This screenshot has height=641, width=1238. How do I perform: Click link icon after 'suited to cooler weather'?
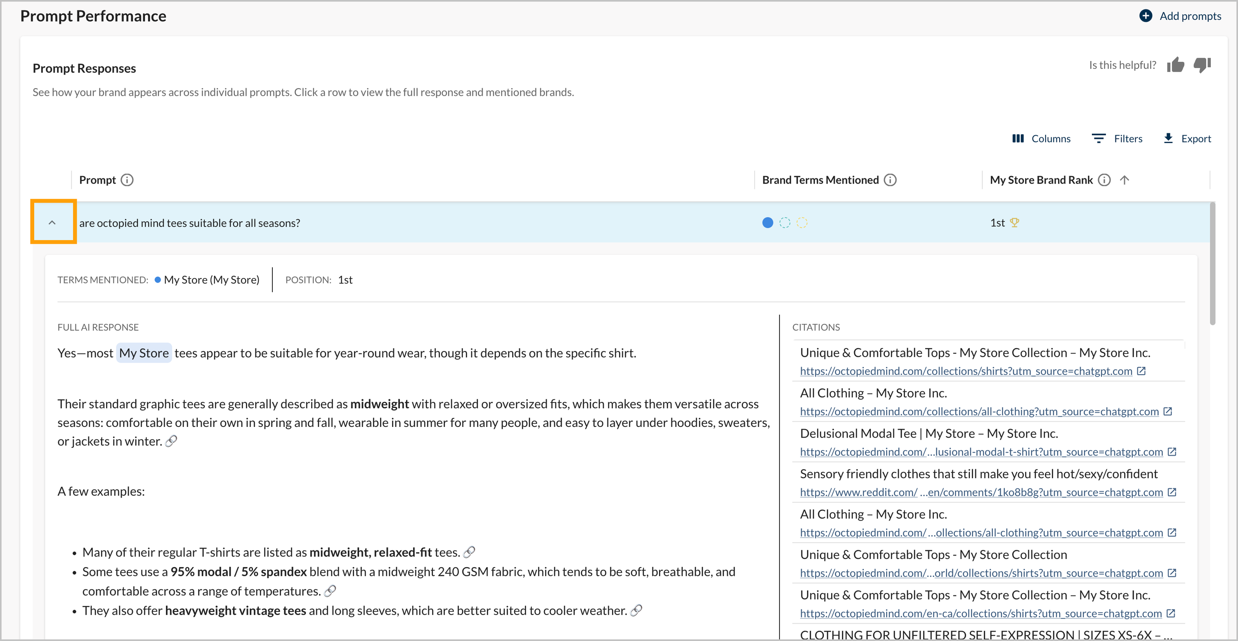636,610
